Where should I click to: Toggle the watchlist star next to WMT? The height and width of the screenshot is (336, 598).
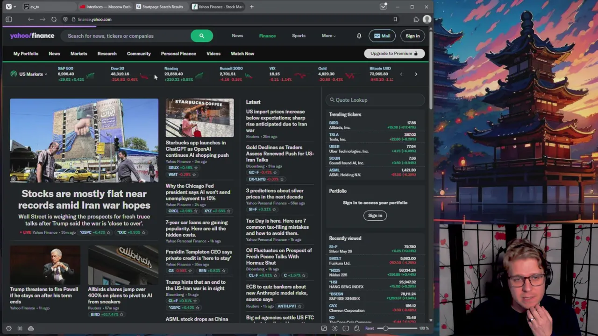194,175
